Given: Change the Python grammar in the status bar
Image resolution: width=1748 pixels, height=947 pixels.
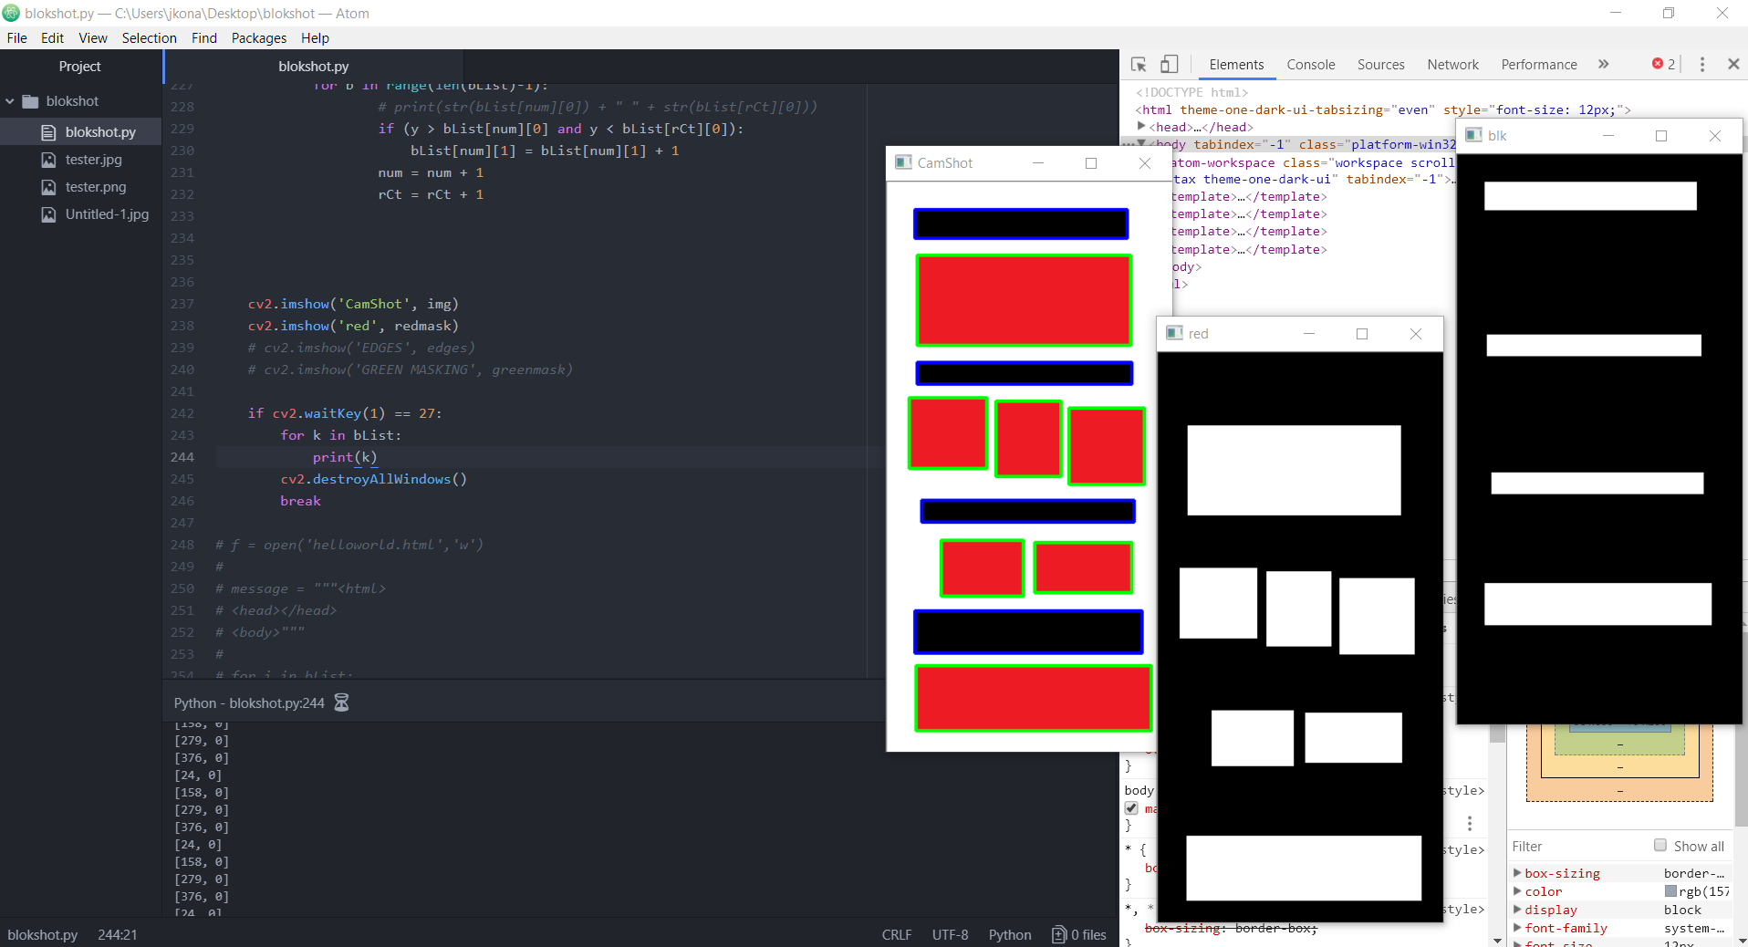Looking at the screenshot, I should tap(1010, 934).
